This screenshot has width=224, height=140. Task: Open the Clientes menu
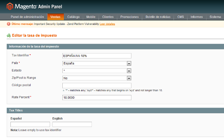point(108,17)
